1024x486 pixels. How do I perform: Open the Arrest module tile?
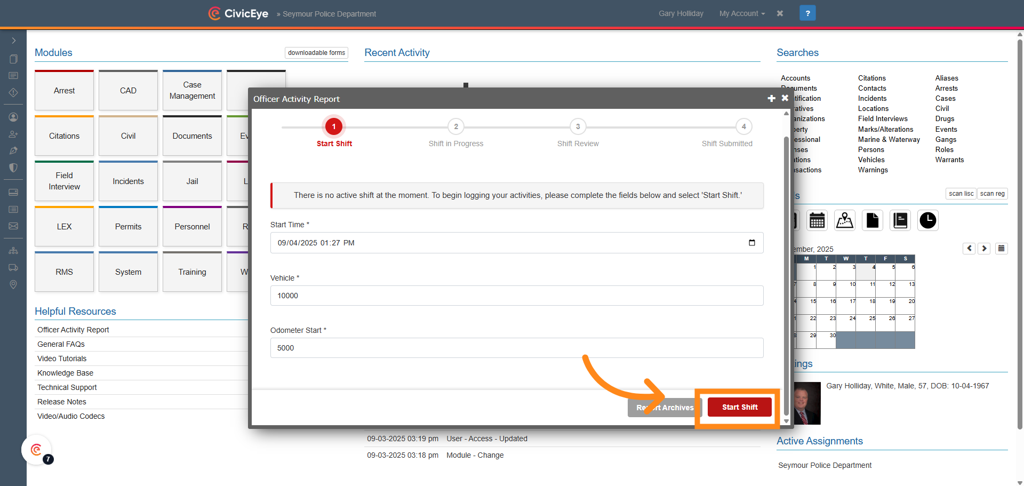(x=64, y=91)
